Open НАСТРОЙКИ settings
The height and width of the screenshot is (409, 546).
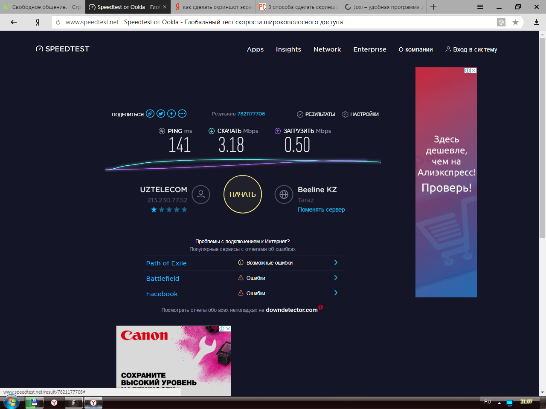pos(360,114)
